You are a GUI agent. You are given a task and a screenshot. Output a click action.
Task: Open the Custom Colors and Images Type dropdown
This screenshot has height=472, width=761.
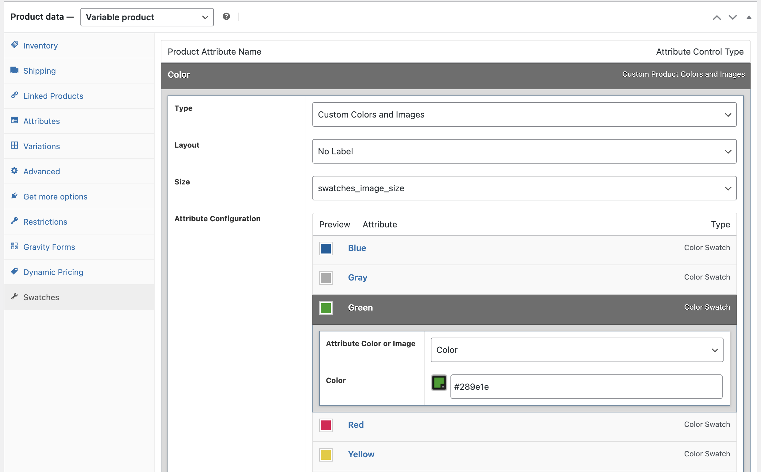coord(524,114)
